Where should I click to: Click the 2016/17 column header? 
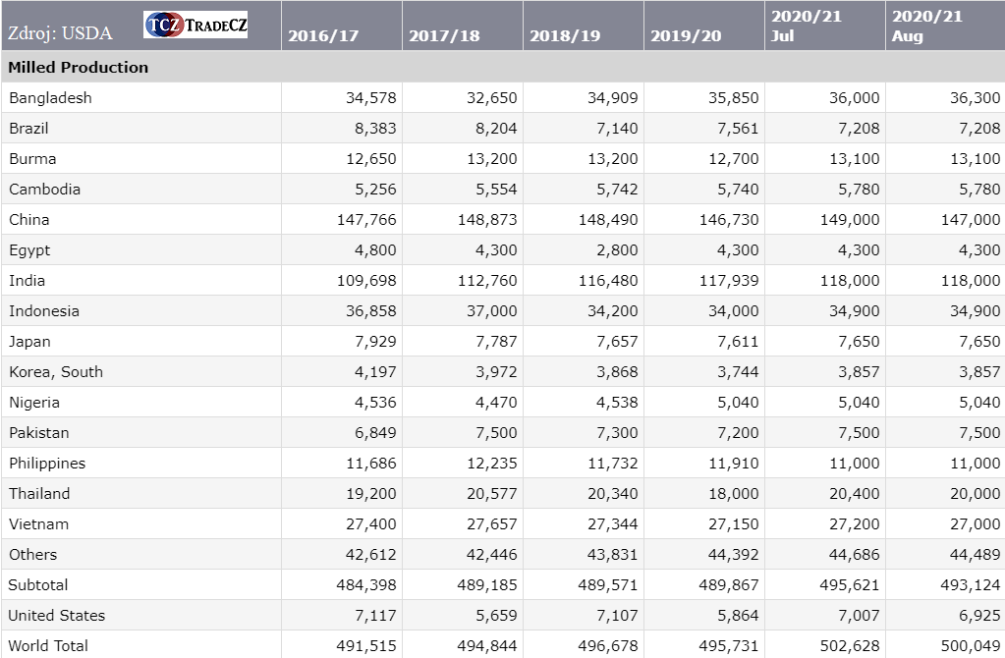323,36
